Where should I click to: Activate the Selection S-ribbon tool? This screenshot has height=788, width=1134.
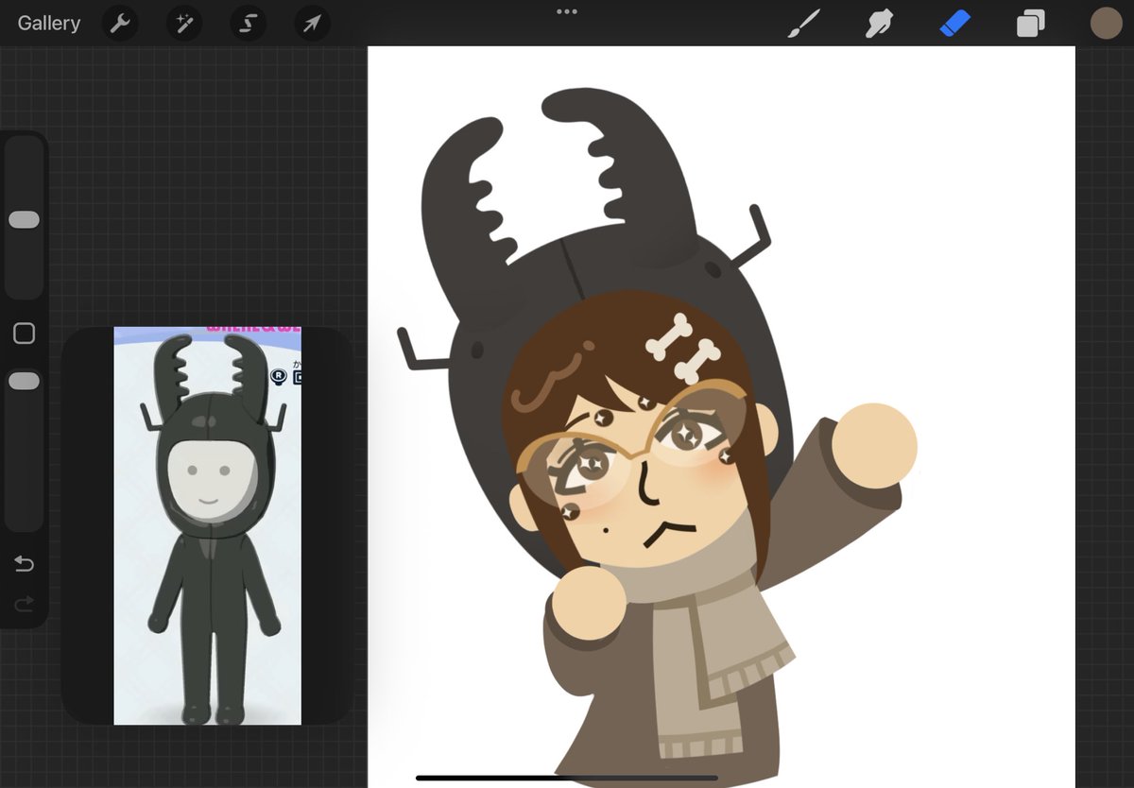point(248,24)
